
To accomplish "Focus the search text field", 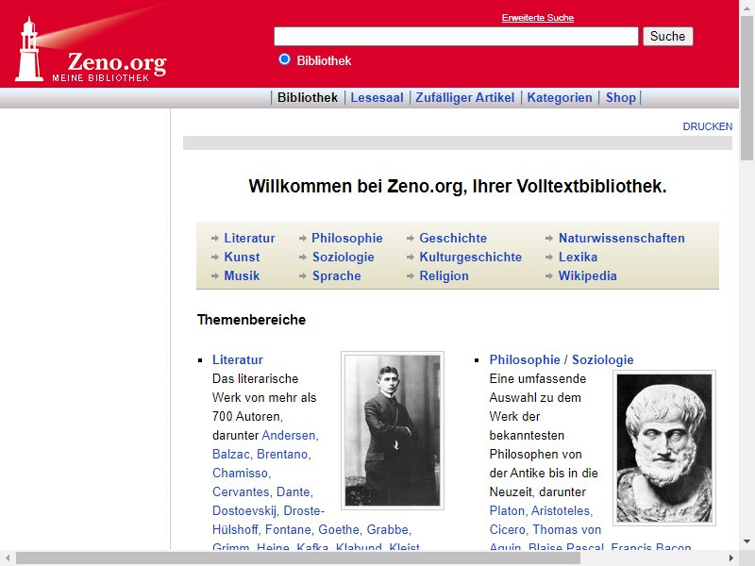I will tap(456, 36).
